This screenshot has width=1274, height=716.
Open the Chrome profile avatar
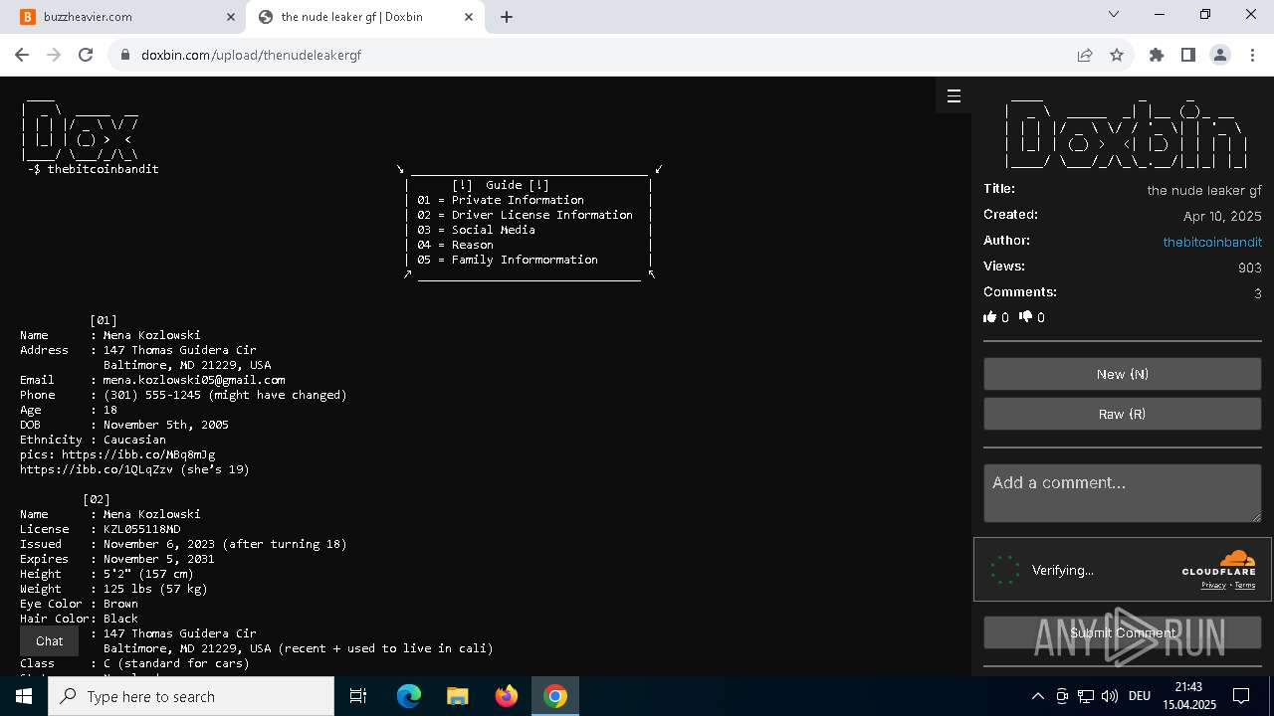1220,56
